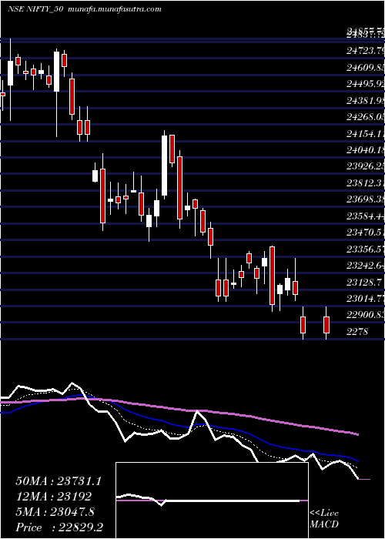
Task: Click the 23128.7 price level label
Action: click(363, 283)
